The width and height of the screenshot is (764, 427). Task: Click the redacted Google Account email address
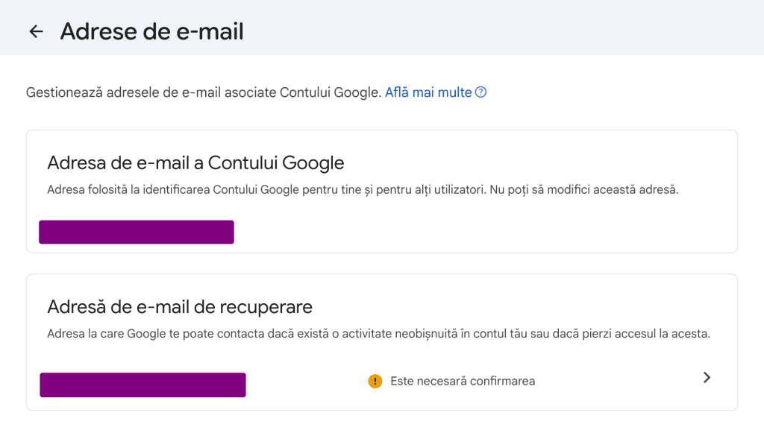click(137, 232)
